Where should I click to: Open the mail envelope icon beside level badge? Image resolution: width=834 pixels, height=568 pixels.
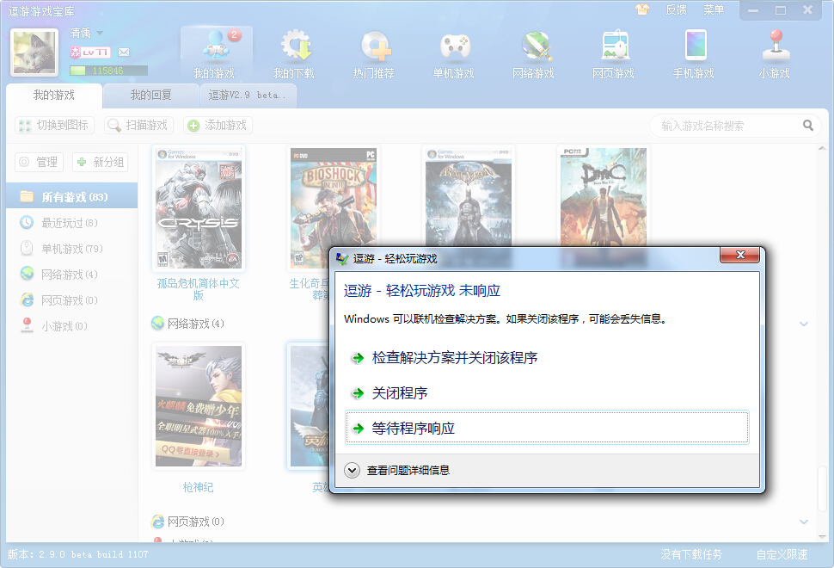[124, 52]
